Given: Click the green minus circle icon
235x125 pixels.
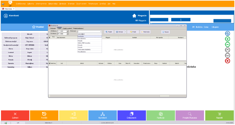Looking at the screenshot, I should click(227, 44).
